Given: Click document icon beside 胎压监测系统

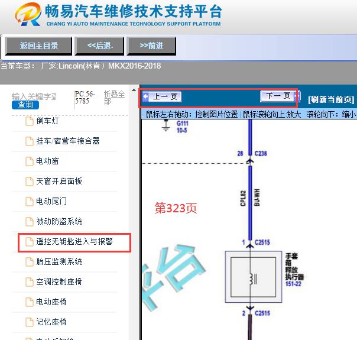Looking at the screenshot, I should 29,262.
